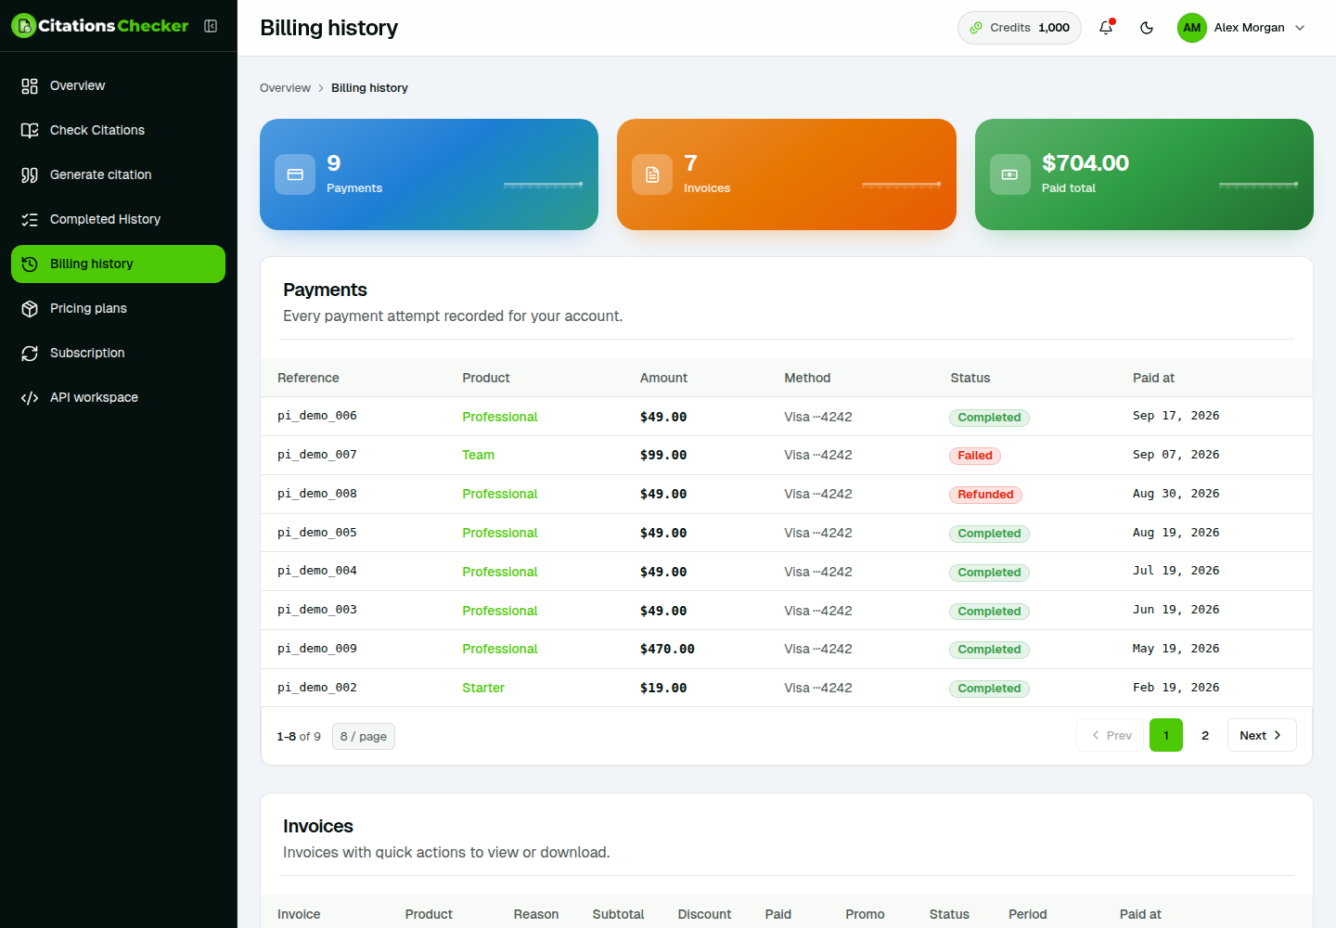1336x928 pixels.
Task: Click the Status column header in Payments table
Action: point(970,378)
